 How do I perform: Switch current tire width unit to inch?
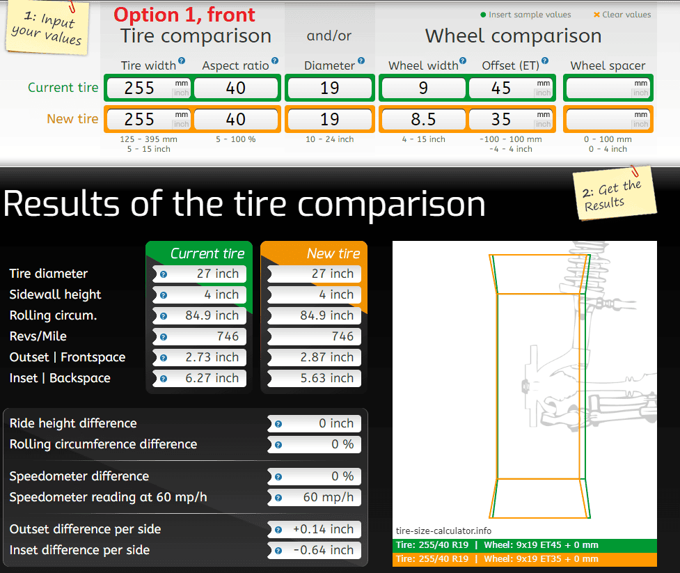coord(181,93)
